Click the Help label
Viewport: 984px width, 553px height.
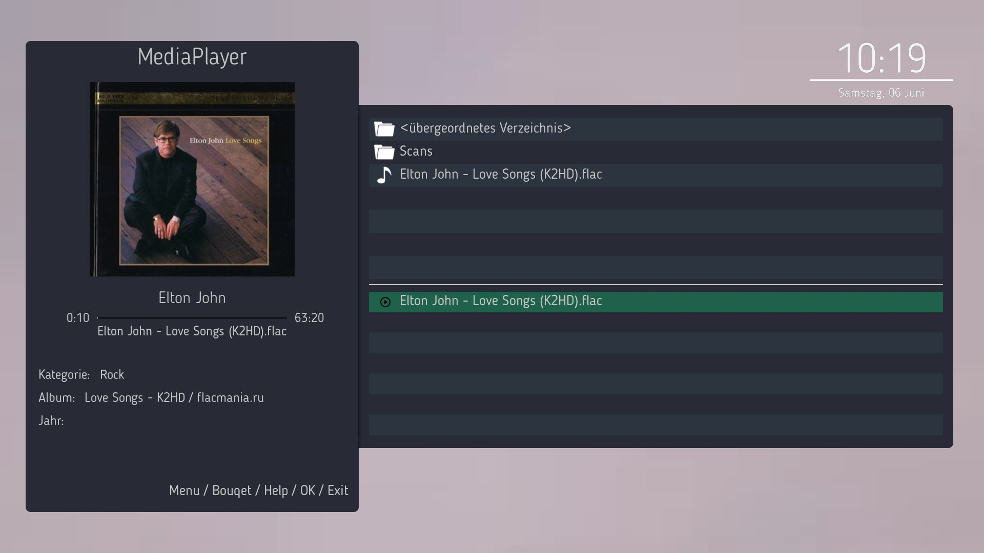tap(276, 491)
